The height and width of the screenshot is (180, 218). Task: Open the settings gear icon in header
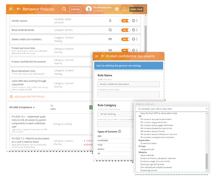(117, 9)
